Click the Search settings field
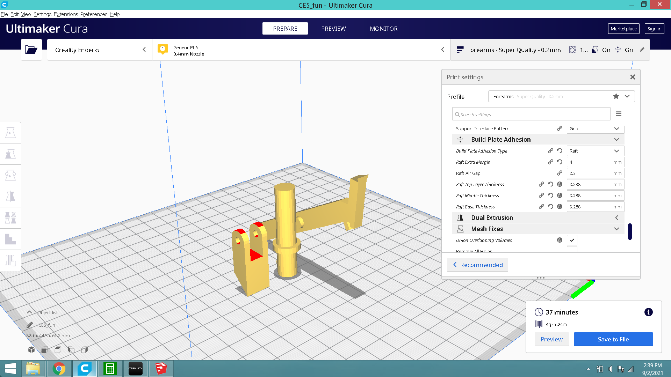Screen dimensions: 671x377 [531, 114]
